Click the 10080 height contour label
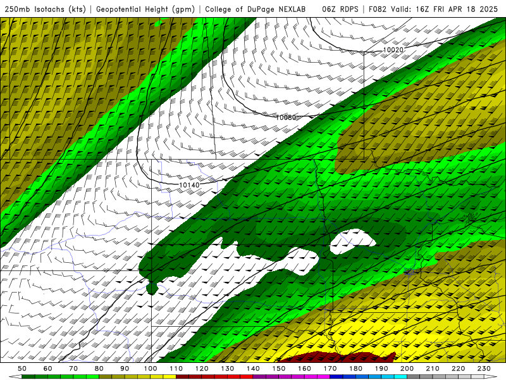506x380 pixels. [286, 117]
